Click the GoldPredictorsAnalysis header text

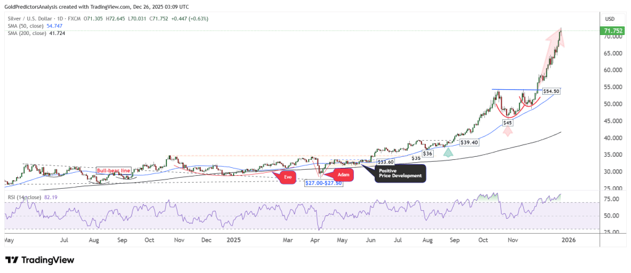34,7
